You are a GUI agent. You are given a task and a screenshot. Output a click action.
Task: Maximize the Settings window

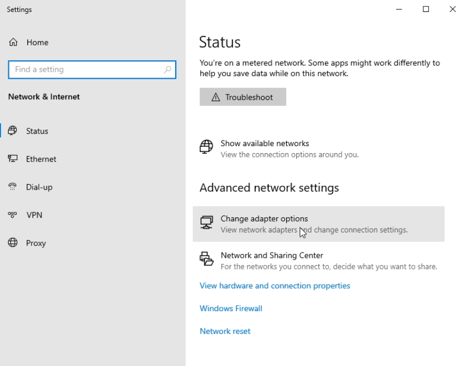tap(426, 9)
